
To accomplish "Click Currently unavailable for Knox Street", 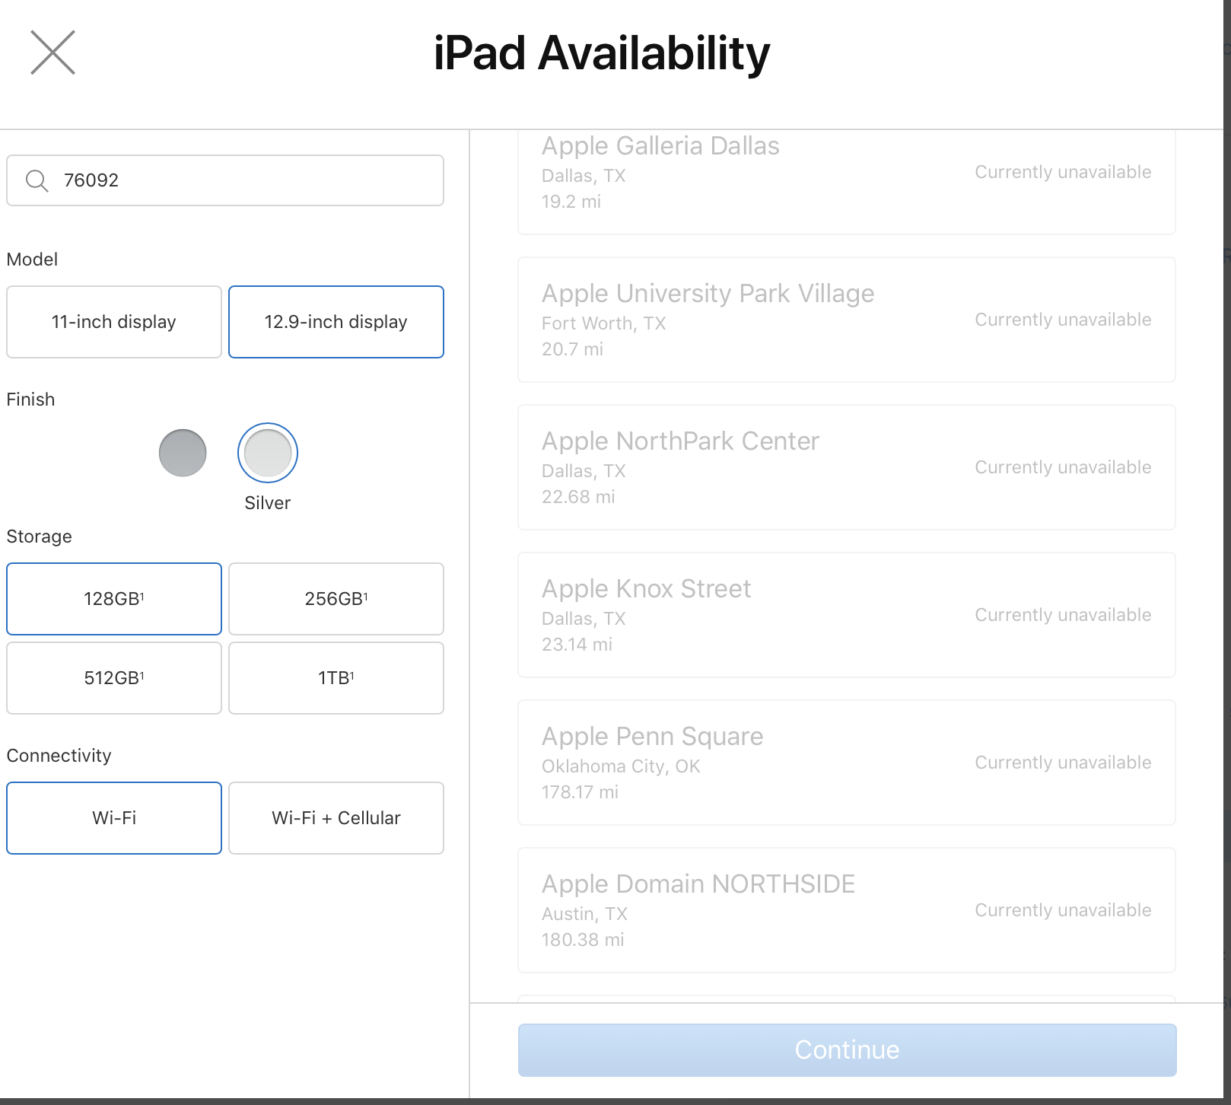I will pyautogui.click(x=1063, y=615).
